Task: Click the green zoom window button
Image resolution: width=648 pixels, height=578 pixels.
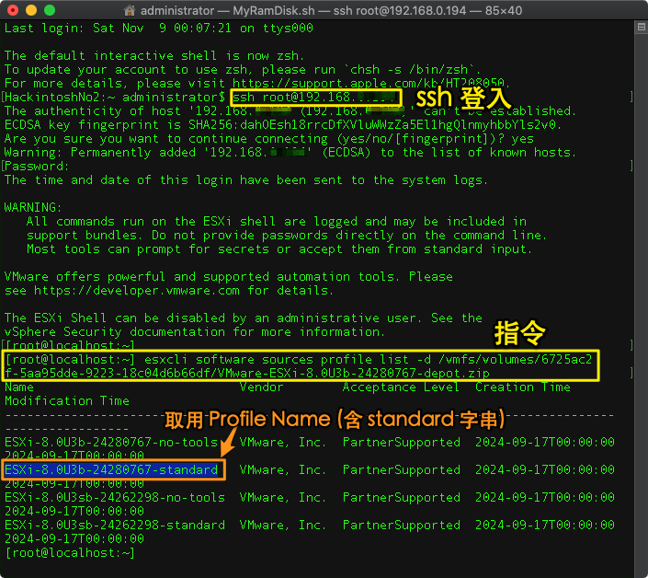Action: [50, 10]
